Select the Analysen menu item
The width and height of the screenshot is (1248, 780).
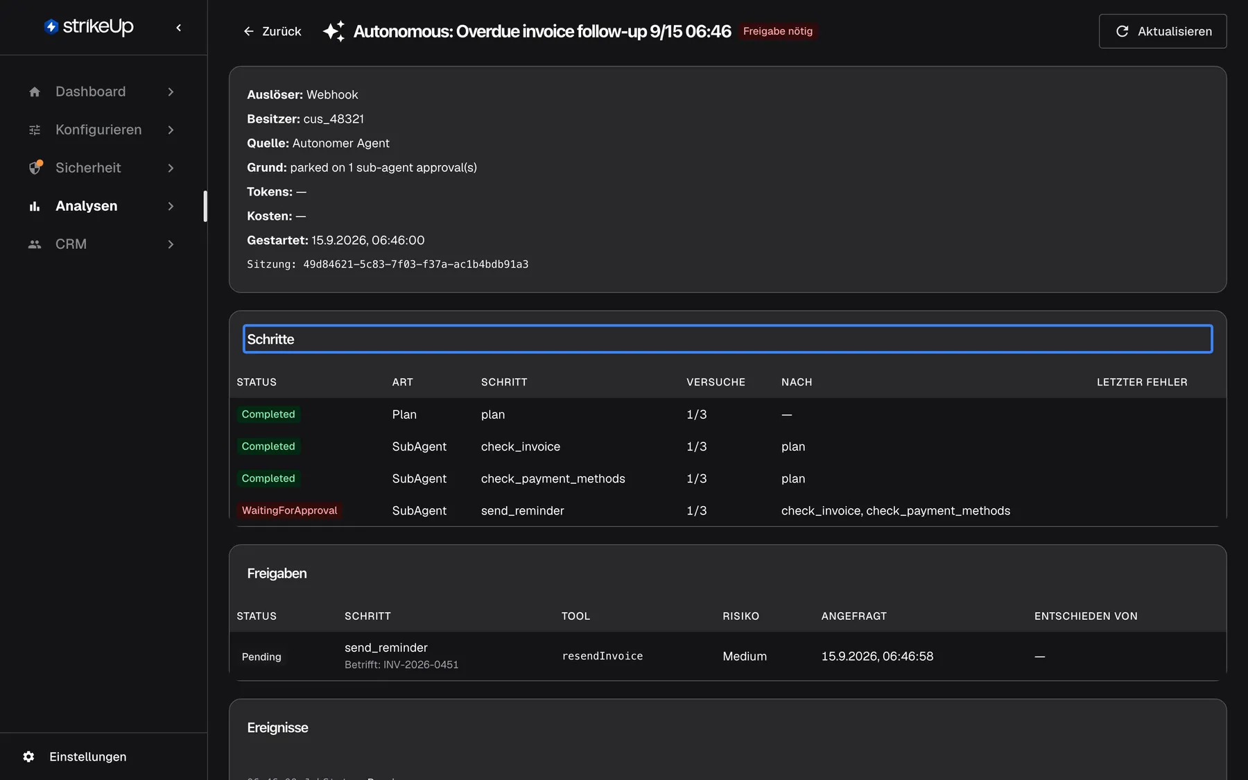[103, 206]
